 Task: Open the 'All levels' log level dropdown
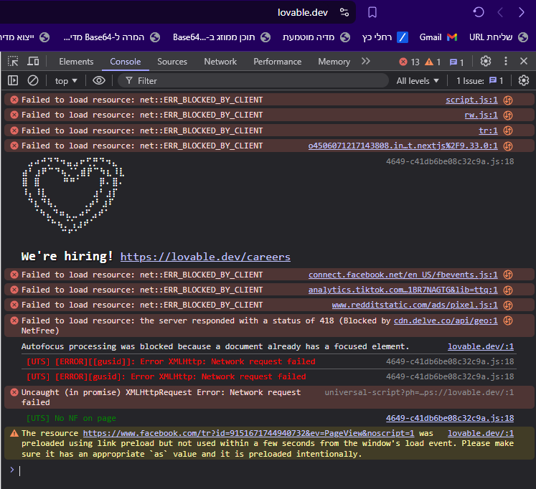(418, 81)
